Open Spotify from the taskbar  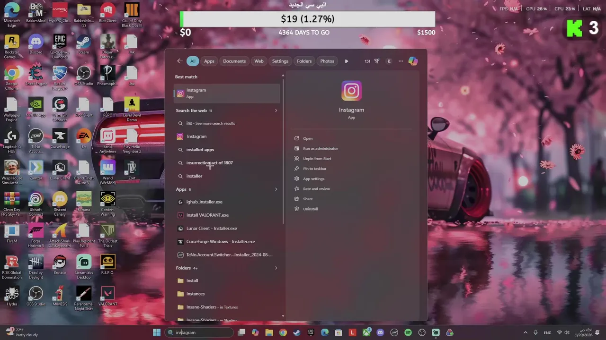coord(408,332)
